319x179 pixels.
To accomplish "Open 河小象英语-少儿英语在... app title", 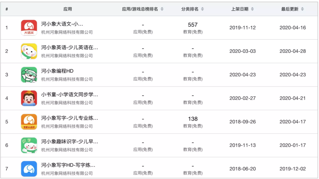I will (70, 47).
